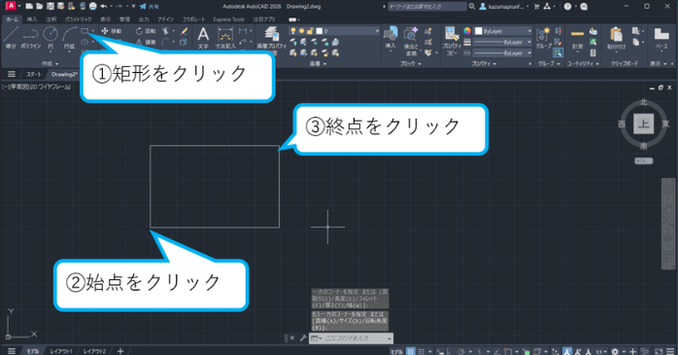The image size is (678, 355).
Task: Open the Annotate (注釈) ribbon tab
Action: pyautogui.click(x=51, y=19)
